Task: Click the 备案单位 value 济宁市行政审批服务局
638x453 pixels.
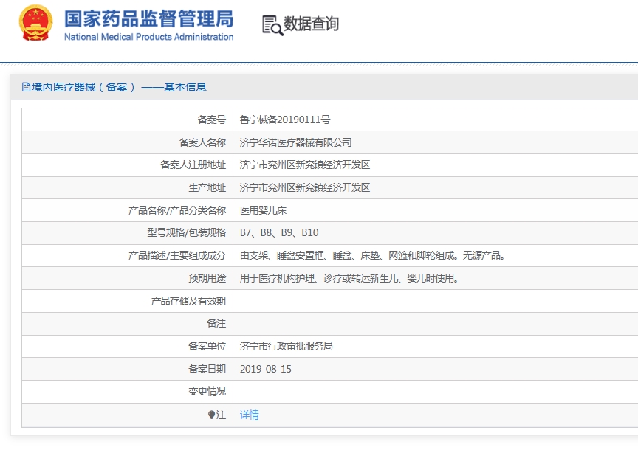Action: point(286,346)
